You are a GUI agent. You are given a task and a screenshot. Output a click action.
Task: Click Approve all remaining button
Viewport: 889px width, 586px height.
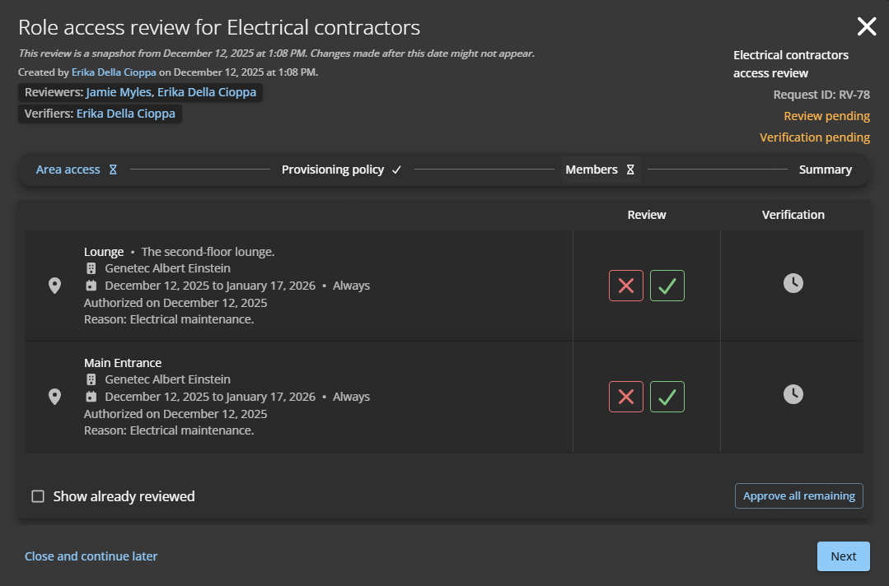point(798,496)
